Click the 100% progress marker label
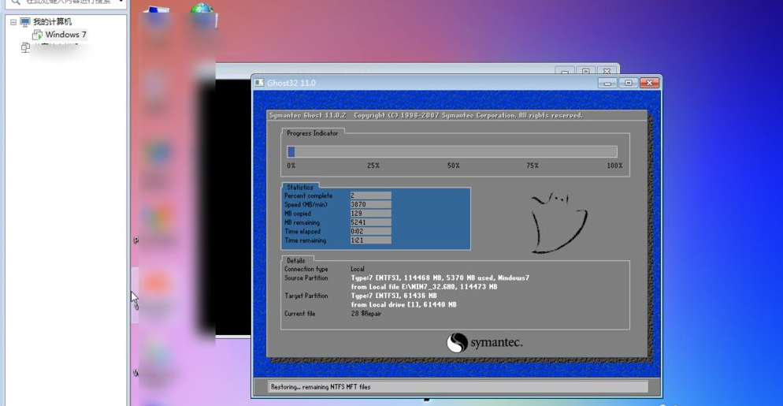783x406 pixels. click(x=614, y=166)
